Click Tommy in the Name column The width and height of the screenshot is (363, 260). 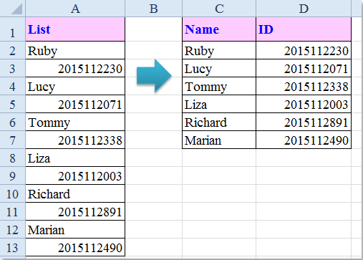219,86
